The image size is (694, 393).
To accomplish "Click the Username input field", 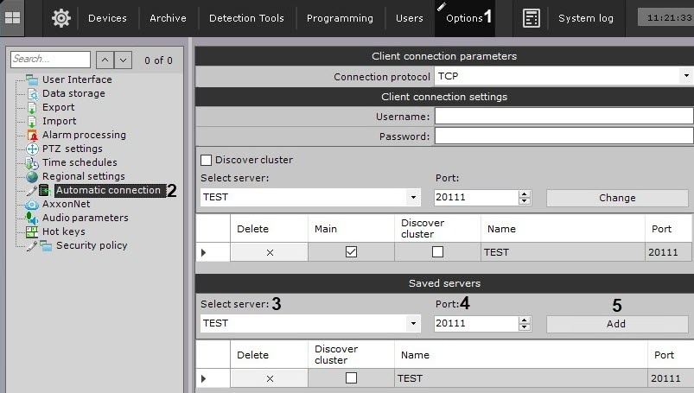I will [563, 117].
